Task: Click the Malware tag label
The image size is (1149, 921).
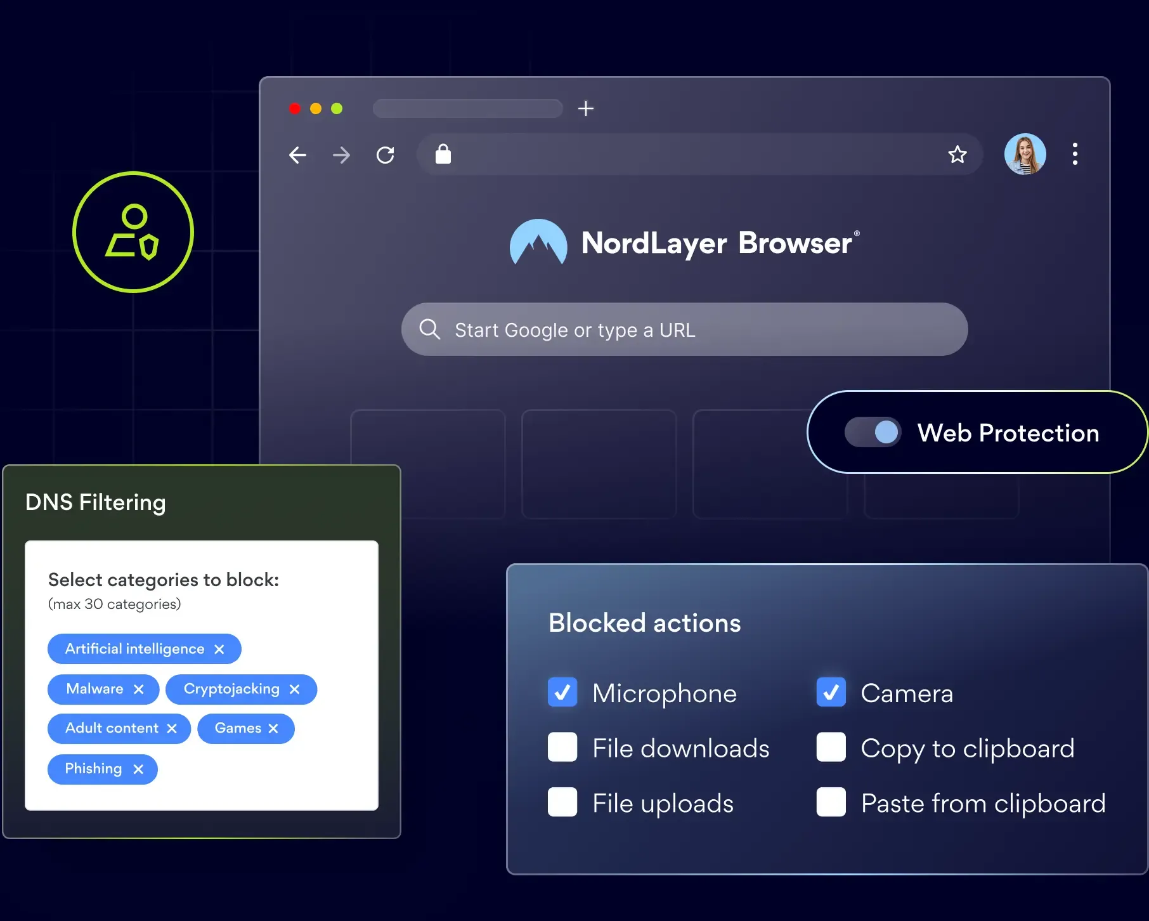Action: click(x=95, y=689)
